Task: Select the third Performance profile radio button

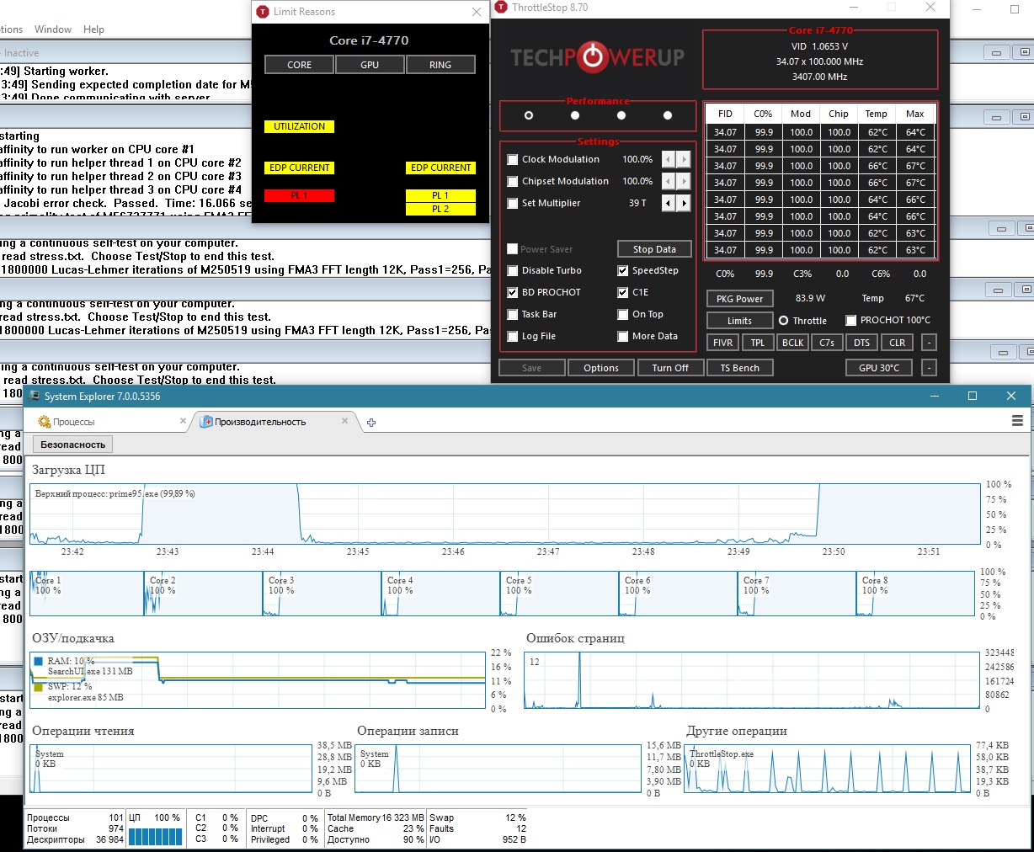Action: pos(621,115)
